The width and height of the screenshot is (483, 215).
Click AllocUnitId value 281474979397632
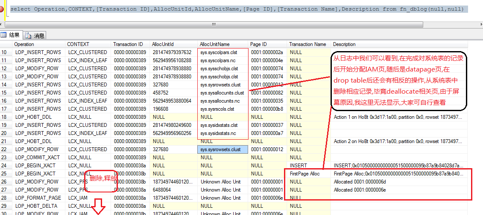172,52
